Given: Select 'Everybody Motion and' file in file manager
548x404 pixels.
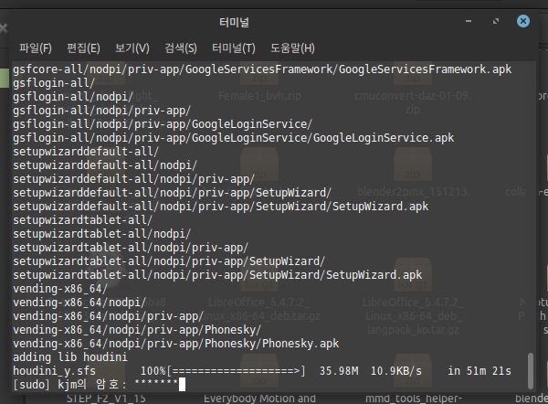Looking at the screenshot, I should point(259,399).
